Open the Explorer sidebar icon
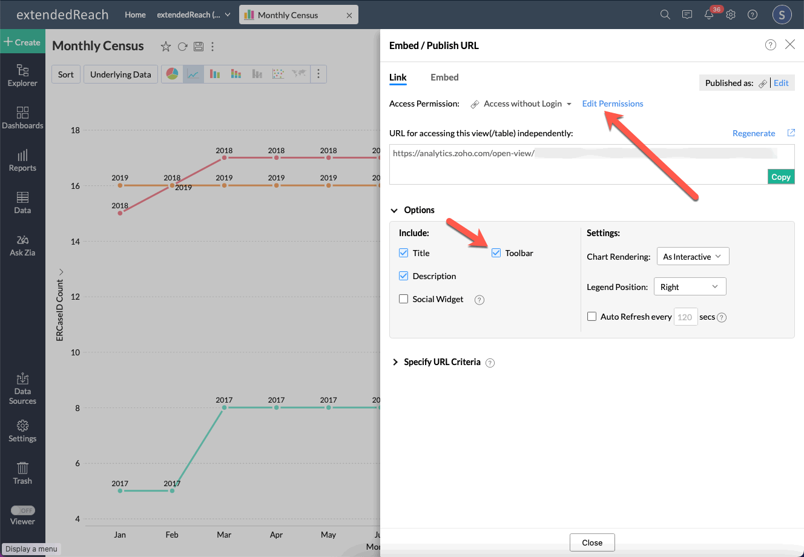This screenshot has height=557, width=804. 22,76
